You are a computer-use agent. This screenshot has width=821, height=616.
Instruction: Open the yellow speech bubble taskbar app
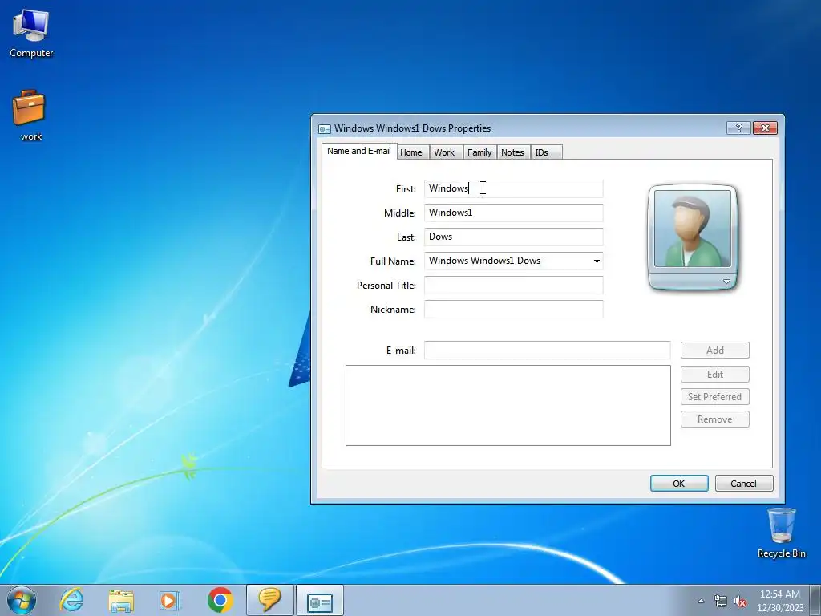pos(269,600)
